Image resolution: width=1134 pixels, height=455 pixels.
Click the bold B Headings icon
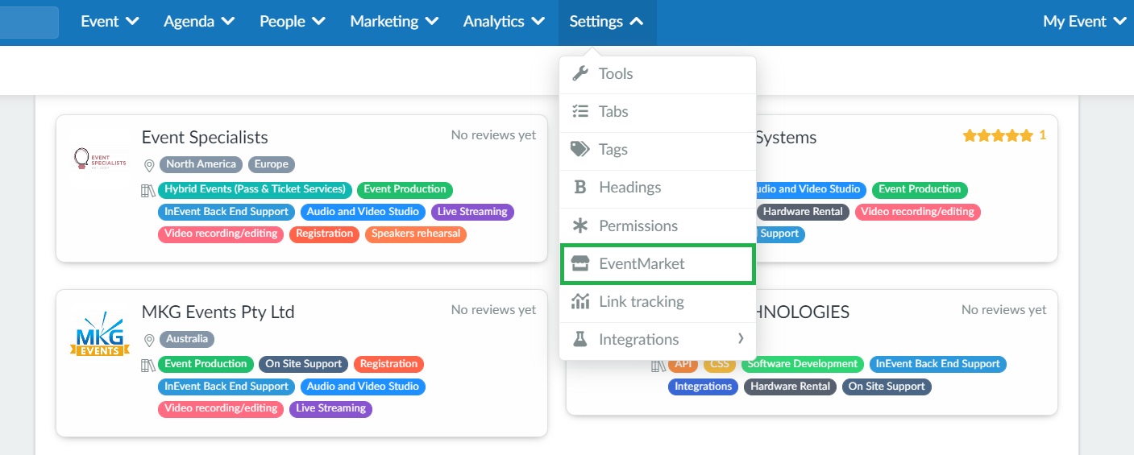579,188
